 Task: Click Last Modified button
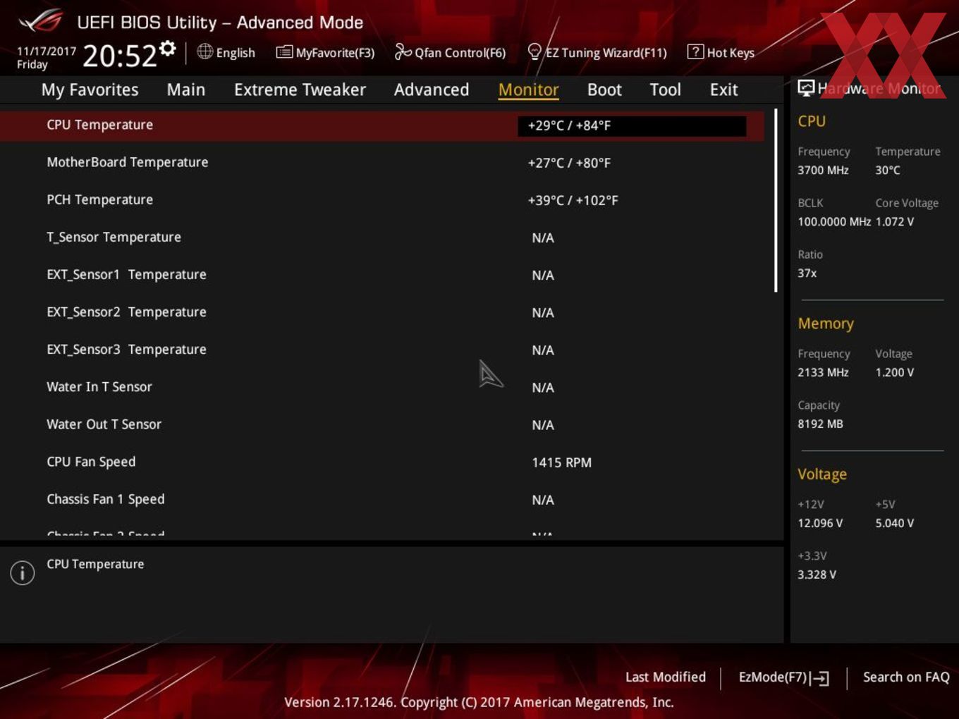[x=665, y=677]
